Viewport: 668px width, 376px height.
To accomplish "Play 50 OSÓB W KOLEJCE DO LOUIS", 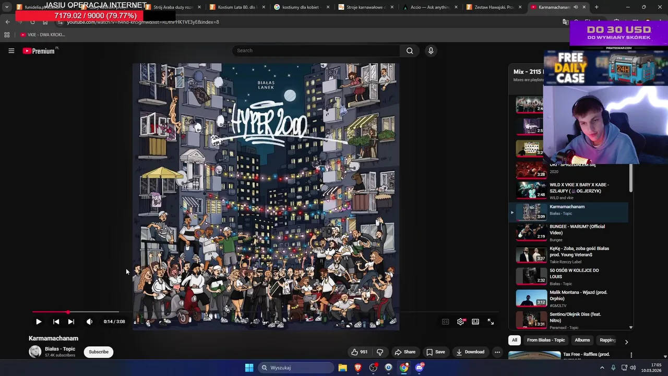I will coord(569,277).
